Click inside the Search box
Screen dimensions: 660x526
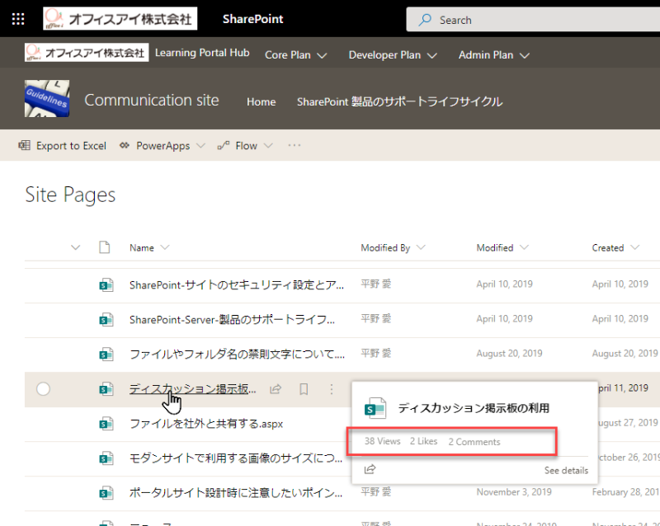[536, 19]
